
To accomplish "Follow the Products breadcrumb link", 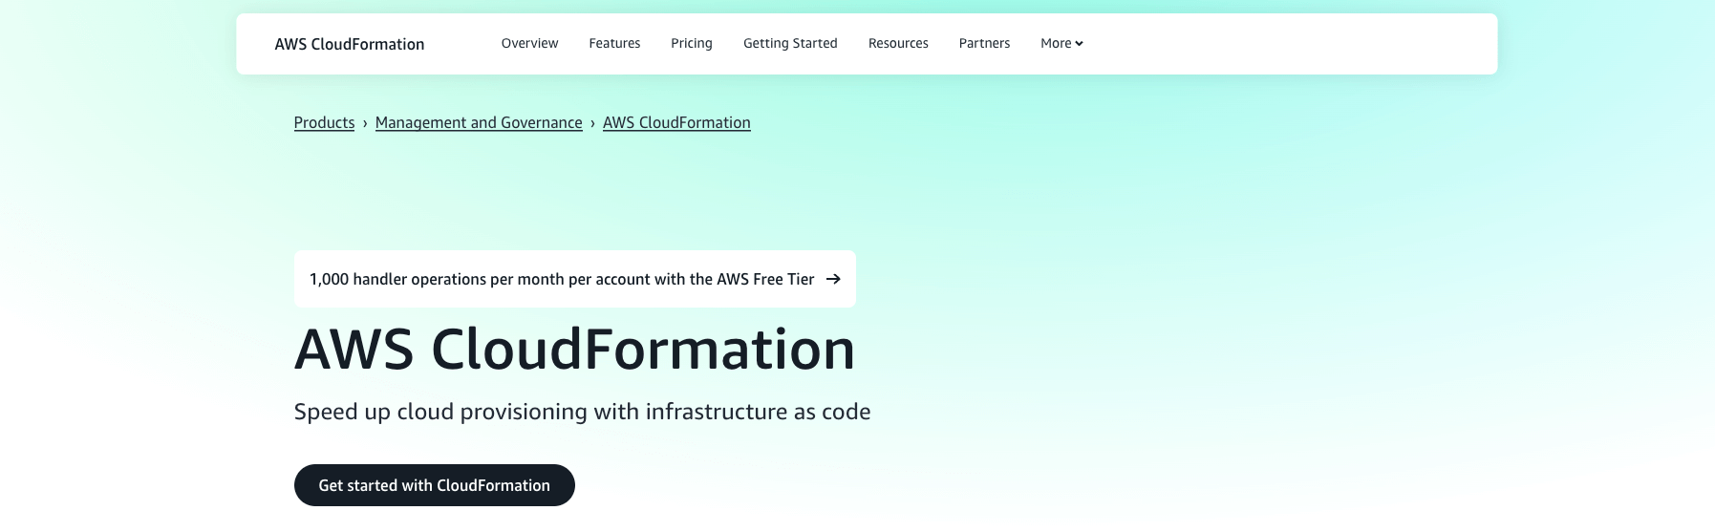I will tap(324, 122).
